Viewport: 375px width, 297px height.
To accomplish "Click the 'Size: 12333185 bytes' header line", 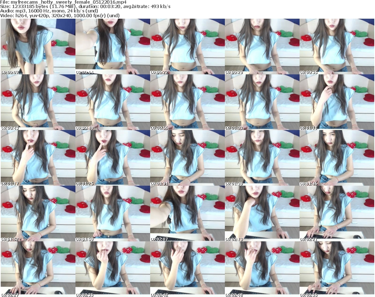I will pyautogui.click(x=85, y=7).
